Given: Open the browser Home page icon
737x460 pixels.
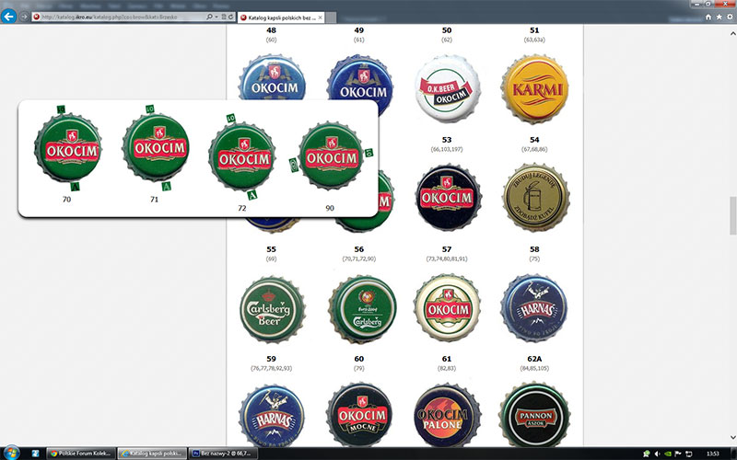Looking at the screenshot, I should point(707,17).
